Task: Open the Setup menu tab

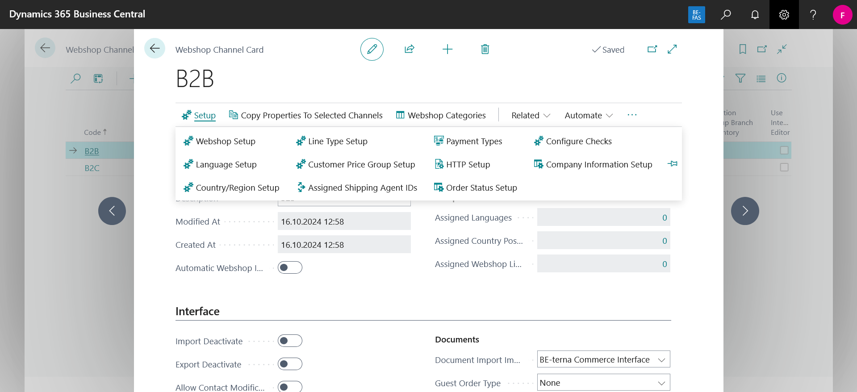Action: (199, 115)
